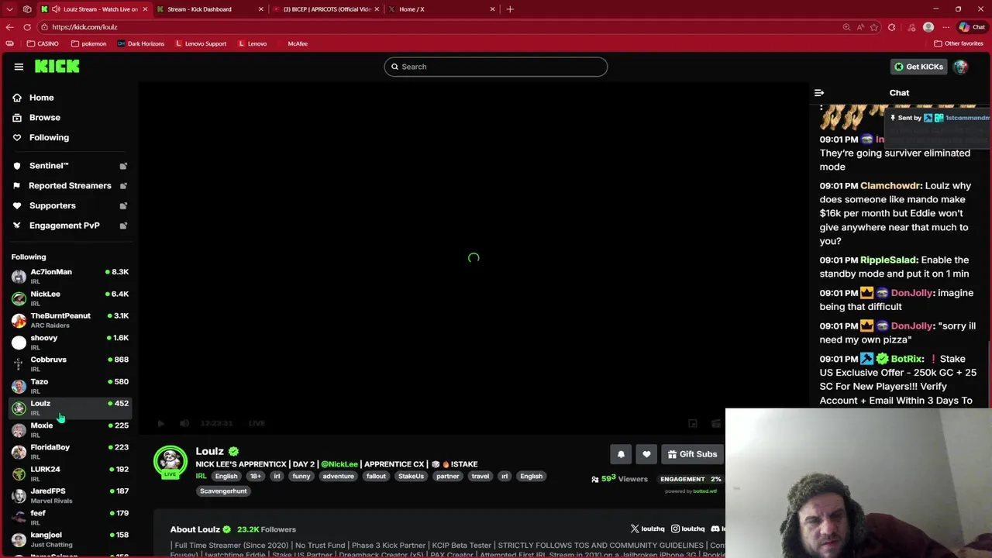Click the Loulz channel avatar
The image size is (992, 558).
(170, 462)
